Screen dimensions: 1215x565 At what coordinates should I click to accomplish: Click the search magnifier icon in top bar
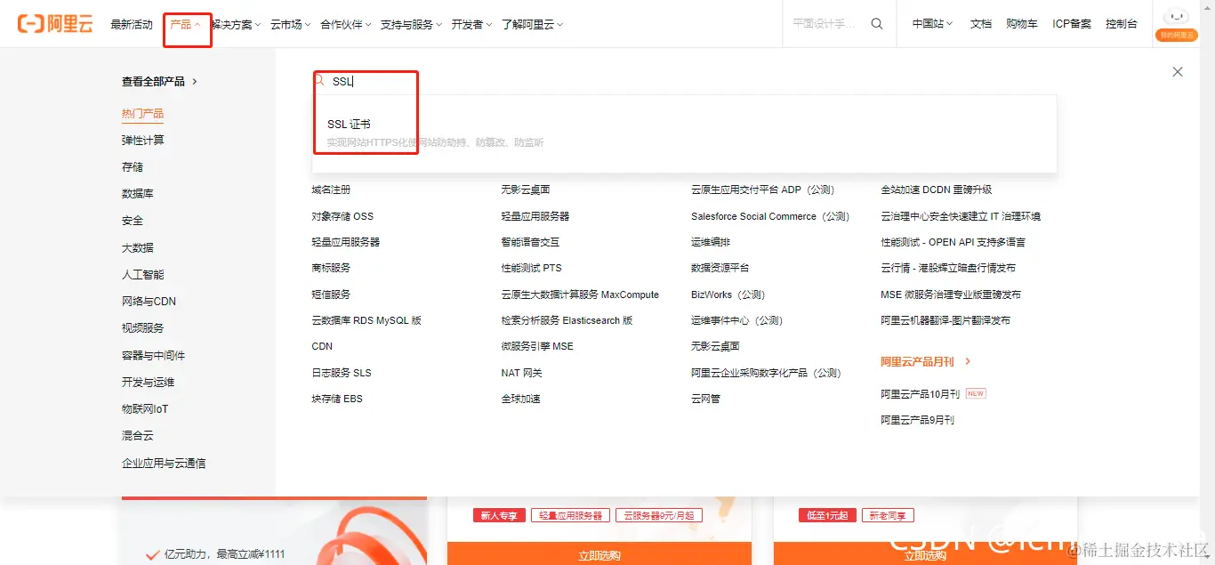coord(877,24)
